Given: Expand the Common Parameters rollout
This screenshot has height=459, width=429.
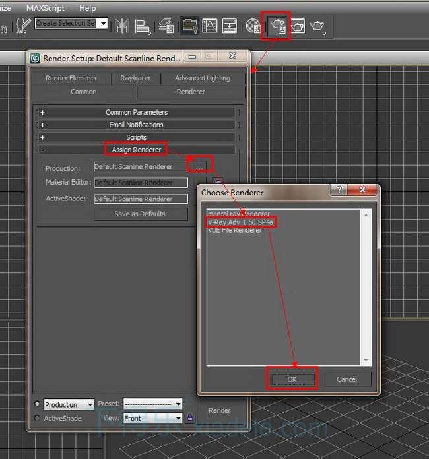Looking at the screenshot, I should (136, 113).
